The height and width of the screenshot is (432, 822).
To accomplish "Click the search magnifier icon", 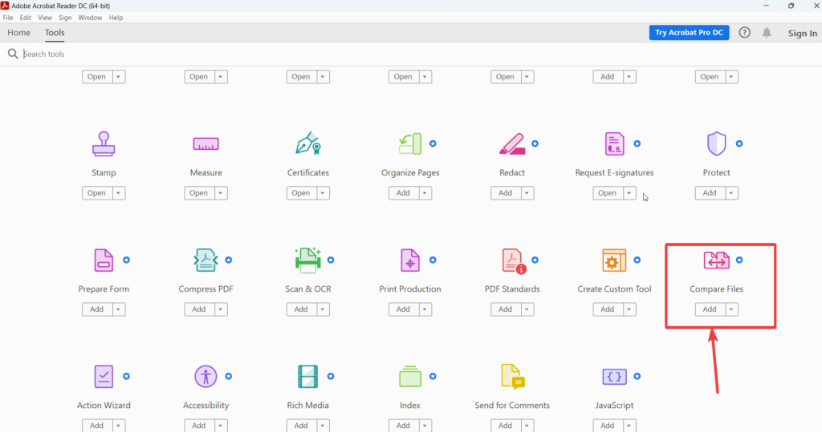I will click(13, 54).
